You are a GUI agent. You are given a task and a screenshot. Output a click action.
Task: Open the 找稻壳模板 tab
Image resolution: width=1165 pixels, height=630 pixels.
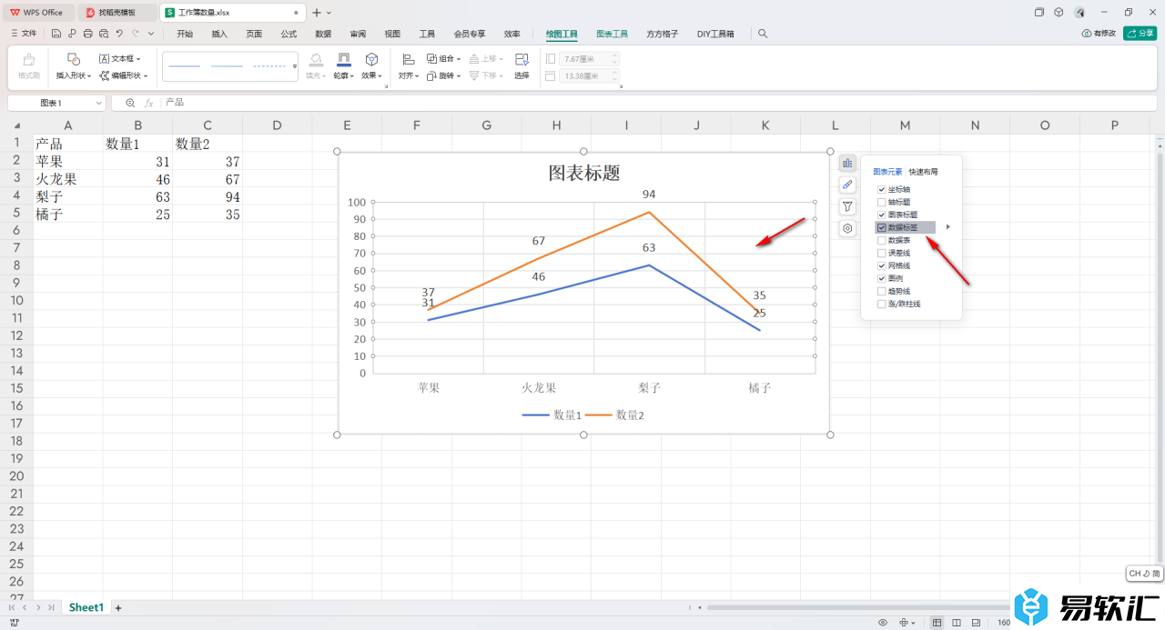point(118,13)
